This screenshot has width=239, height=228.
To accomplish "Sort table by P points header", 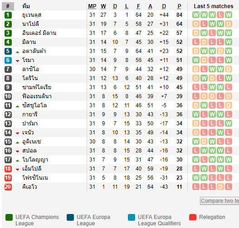I will [x=180, y=6].
